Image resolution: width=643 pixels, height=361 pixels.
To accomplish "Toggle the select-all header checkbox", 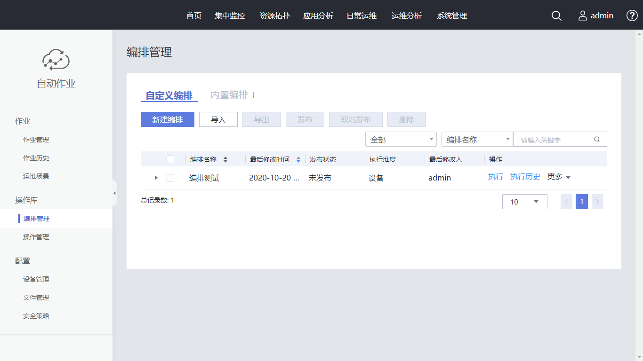I will [x=170, y=159].
